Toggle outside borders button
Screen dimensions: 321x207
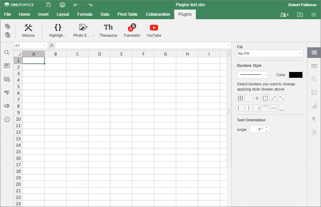[x=265, y=98]
